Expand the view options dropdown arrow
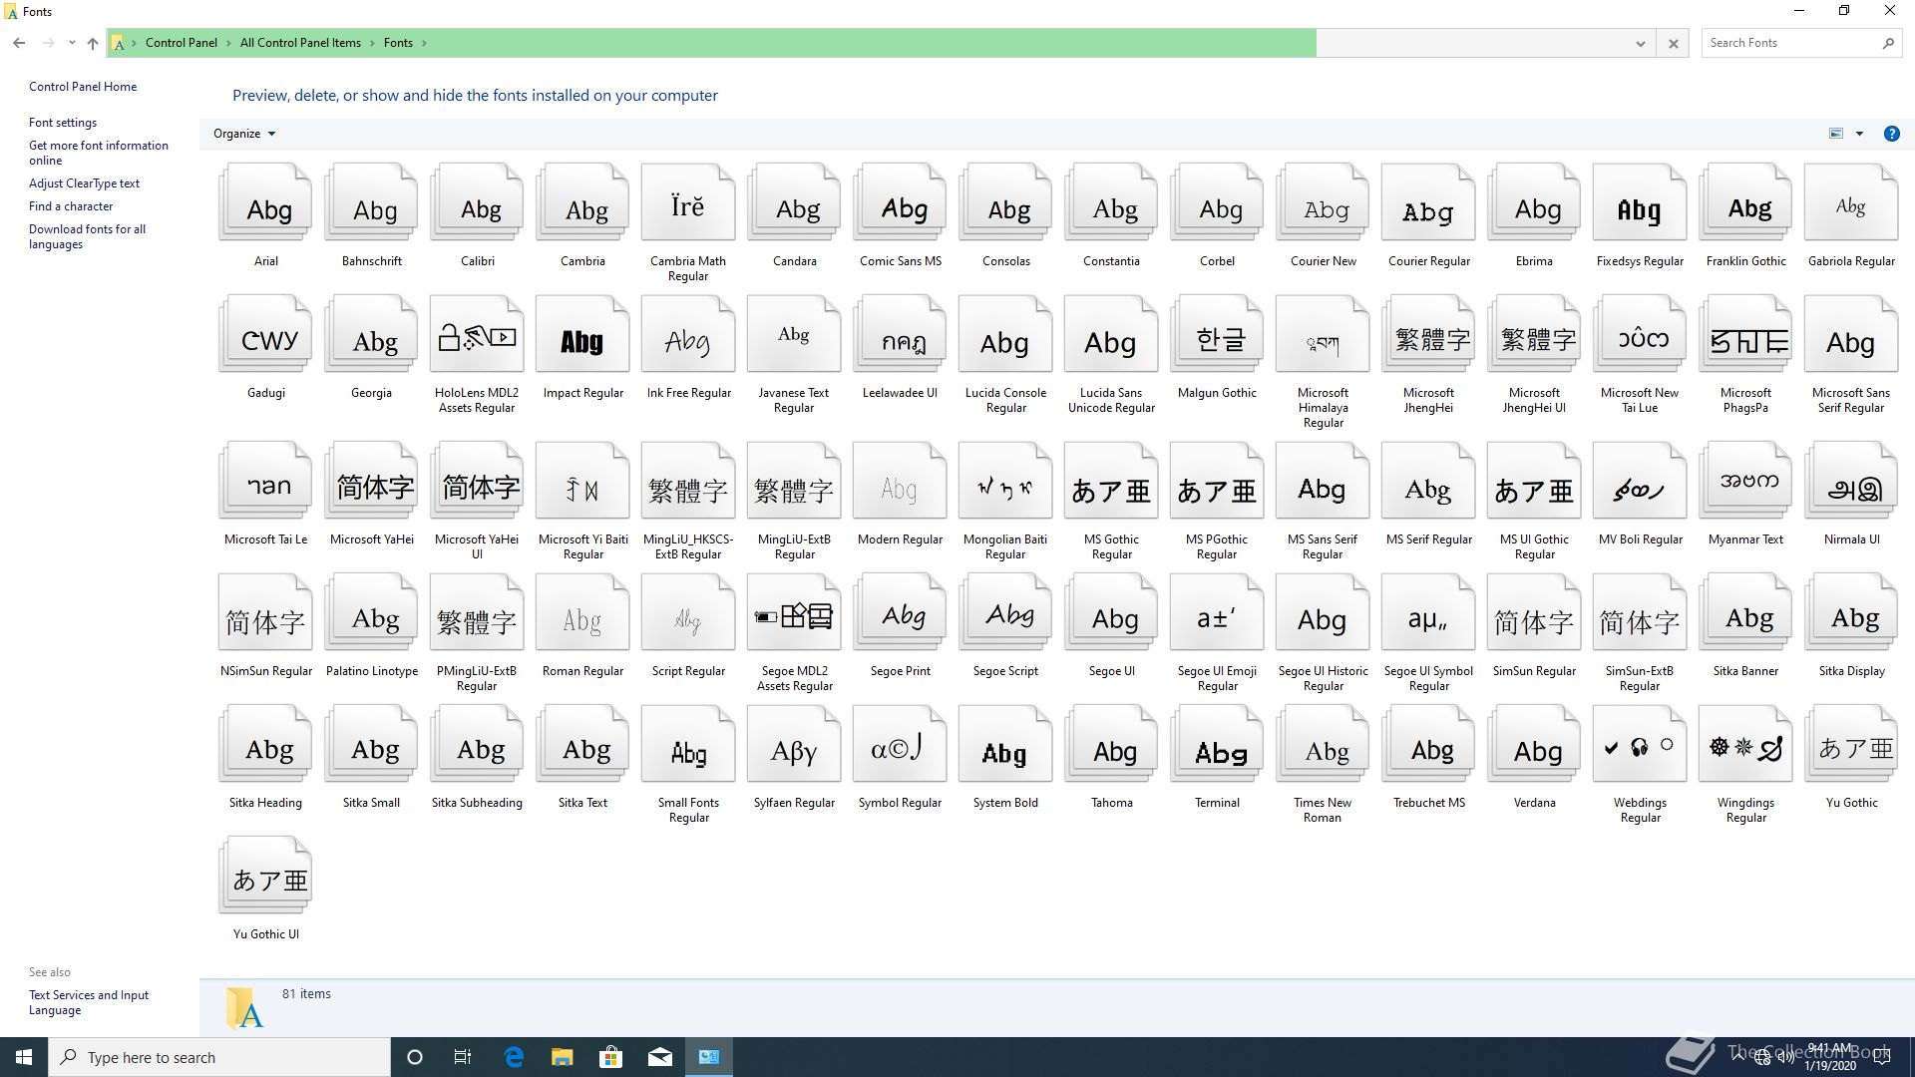Image resolution: width=1915 pixels, height=1077 pixels. coord(1859,134)
